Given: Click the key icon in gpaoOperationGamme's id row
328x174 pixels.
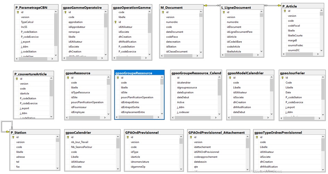Looking at the screenshot, I should 115,22.
